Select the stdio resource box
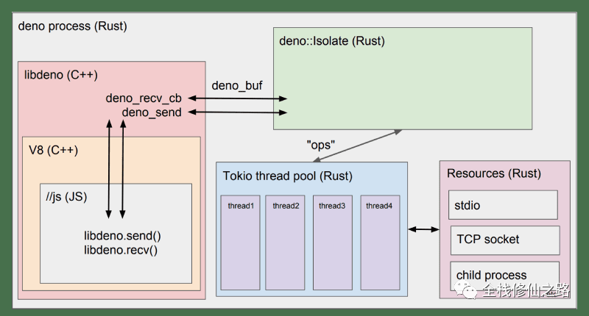This screenshot has height=316, width=589. tap(503, 205)
